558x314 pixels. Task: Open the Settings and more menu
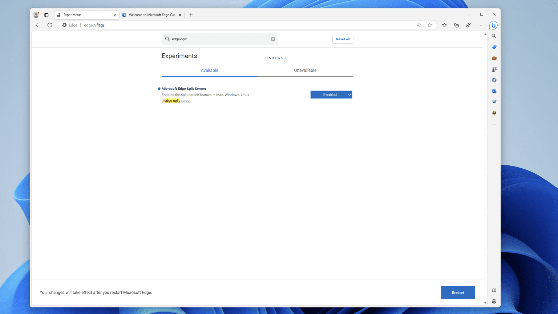click(480, 25)
